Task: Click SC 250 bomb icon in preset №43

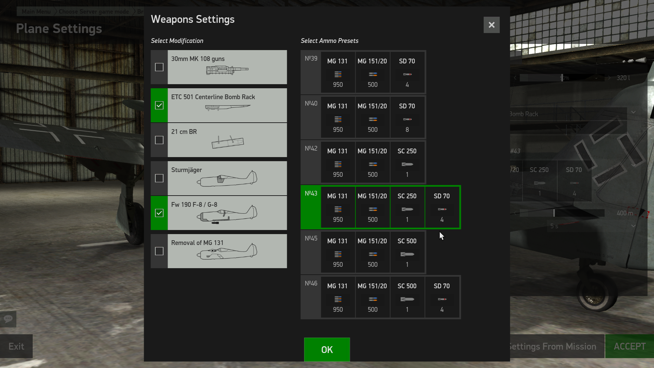Action: point(407,209)
